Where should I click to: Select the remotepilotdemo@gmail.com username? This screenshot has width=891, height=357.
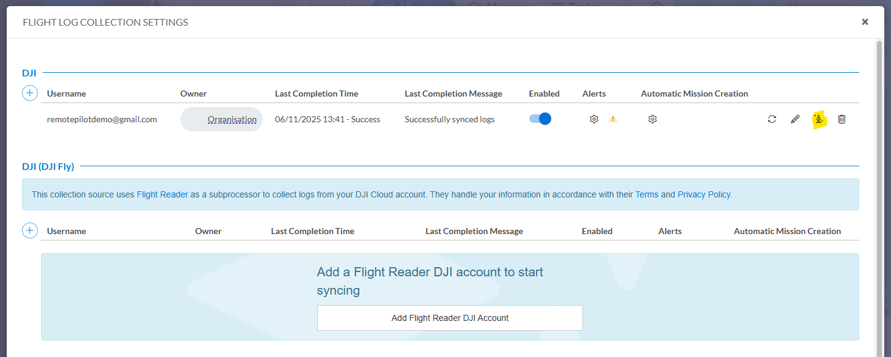coord(102,119)
